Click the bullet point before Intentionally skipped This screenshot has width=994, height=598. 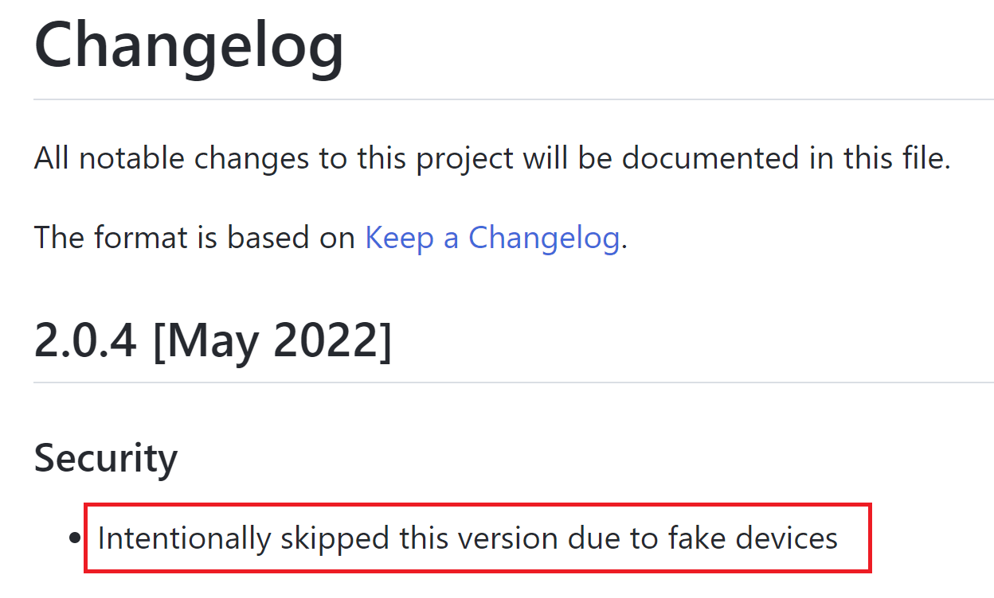coord(75,538)
